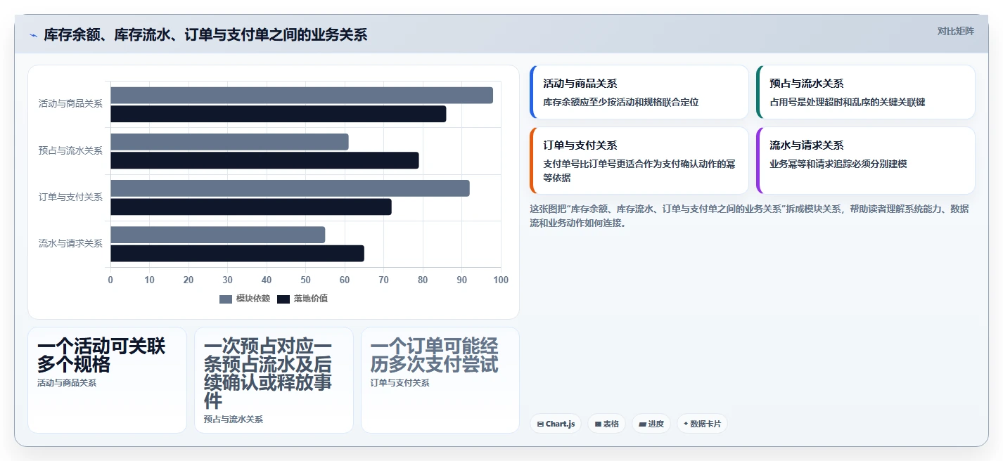Click the 100 value on x-axis

501,280
